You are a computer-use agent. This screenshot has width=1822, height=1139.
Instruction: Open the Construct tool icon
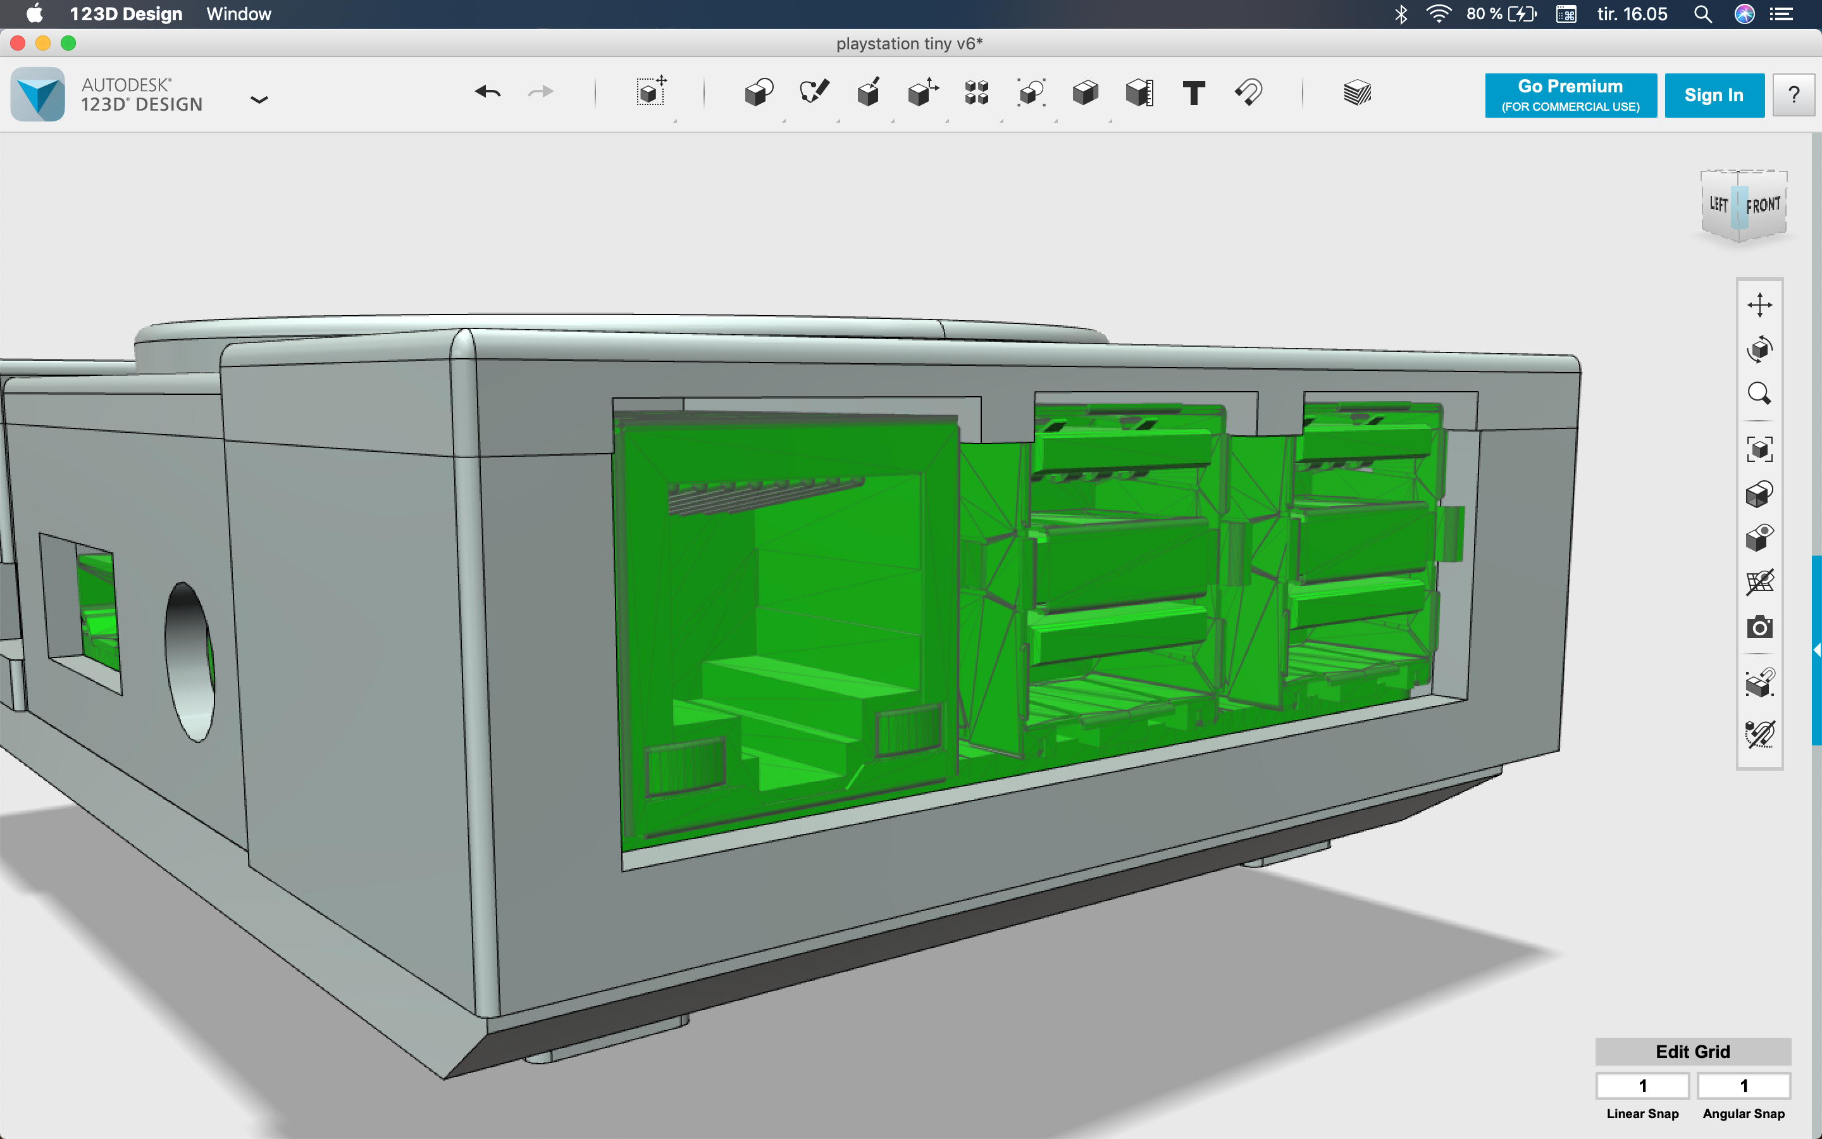point(868,92)
